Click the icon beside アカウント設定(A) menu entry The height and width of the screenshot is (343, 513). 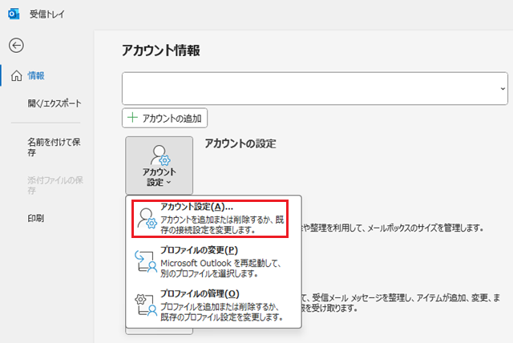pyautogui.click(x=146, y=220)
